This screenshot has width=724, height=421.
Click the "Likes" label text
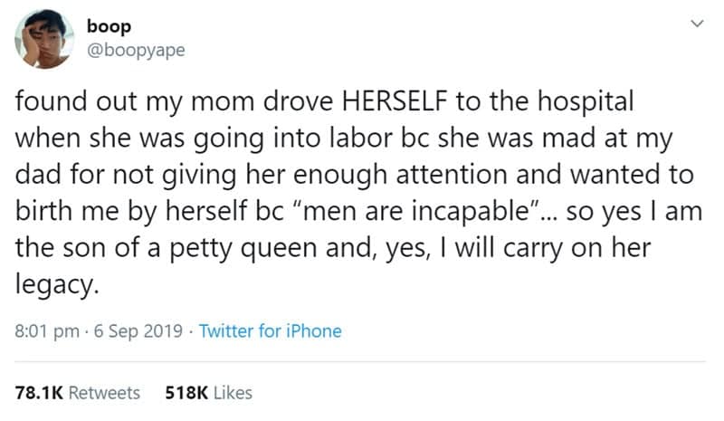pos(233,392)
